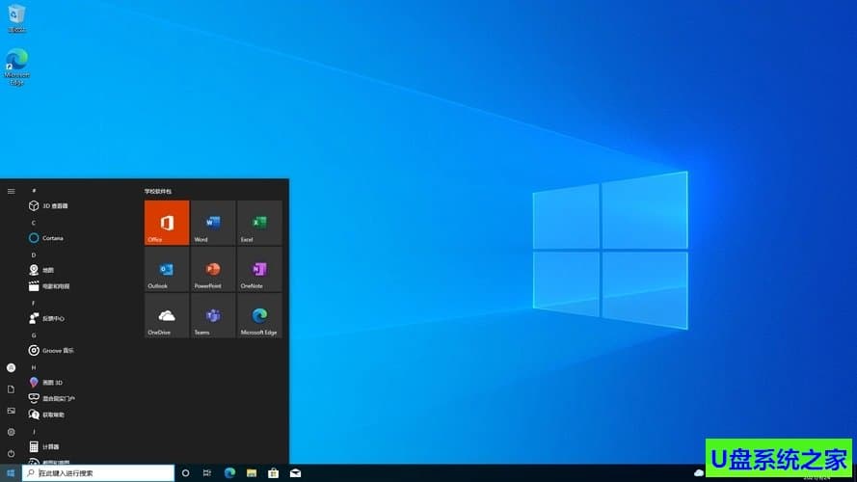This screenshot has width=857, height=482.
Task: Launch the Word tile
Action: pos(213,223)
